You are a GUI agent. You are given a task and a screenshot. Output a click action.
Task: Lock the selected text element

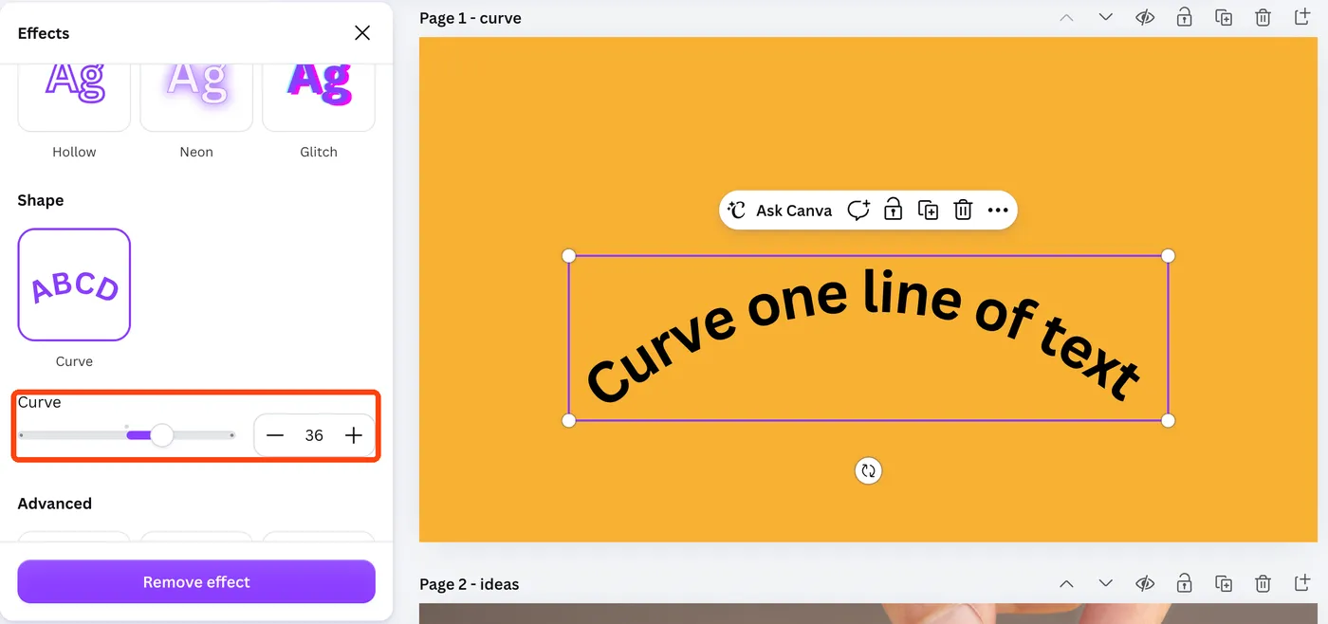(x=893, y=211)
